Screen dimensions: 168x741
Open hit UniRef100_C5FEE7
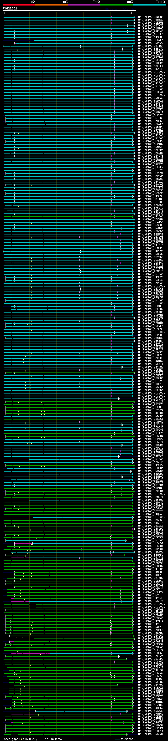(151, 370)
